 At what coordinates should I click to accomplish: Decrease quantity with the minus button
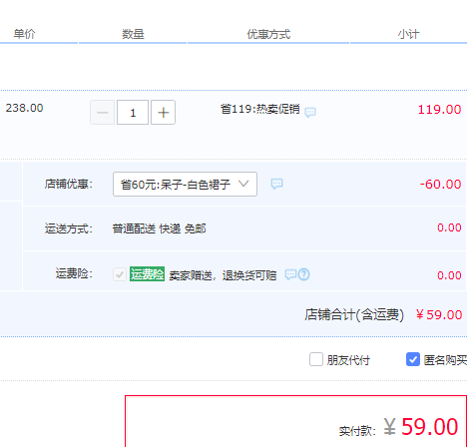click(103, 113)
